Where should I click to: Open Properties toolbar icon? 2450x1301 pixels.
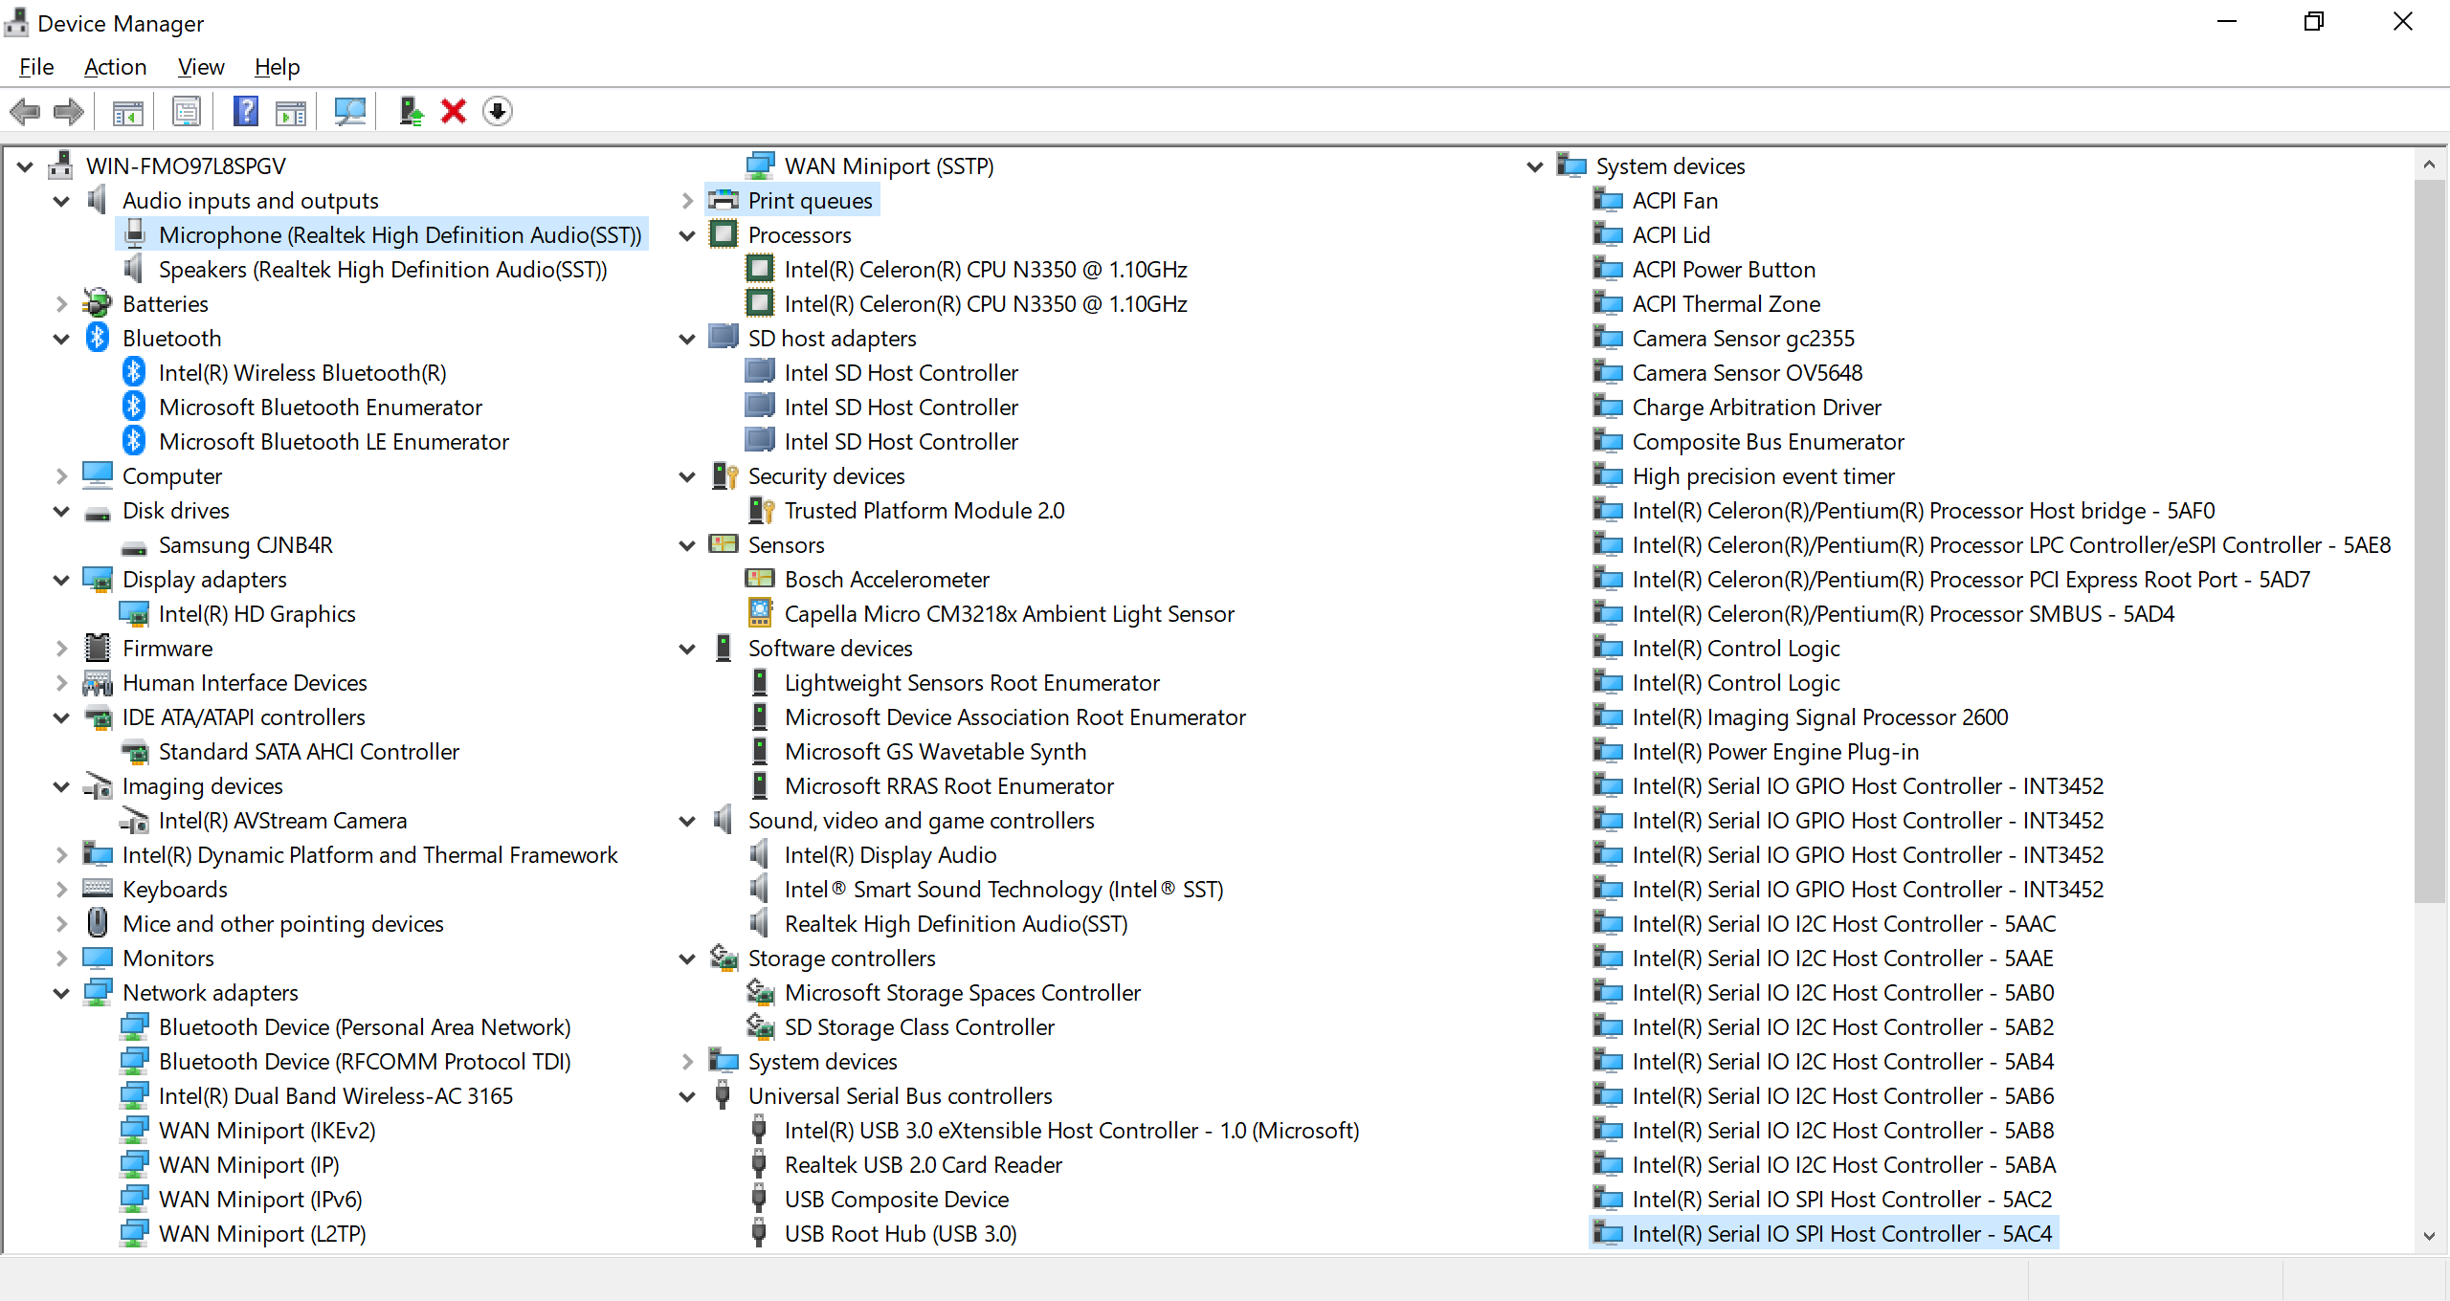187,112
